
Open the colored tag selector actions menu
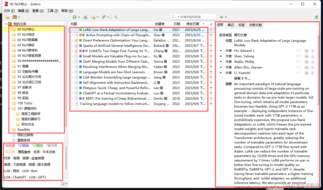(x=64, y=184)
